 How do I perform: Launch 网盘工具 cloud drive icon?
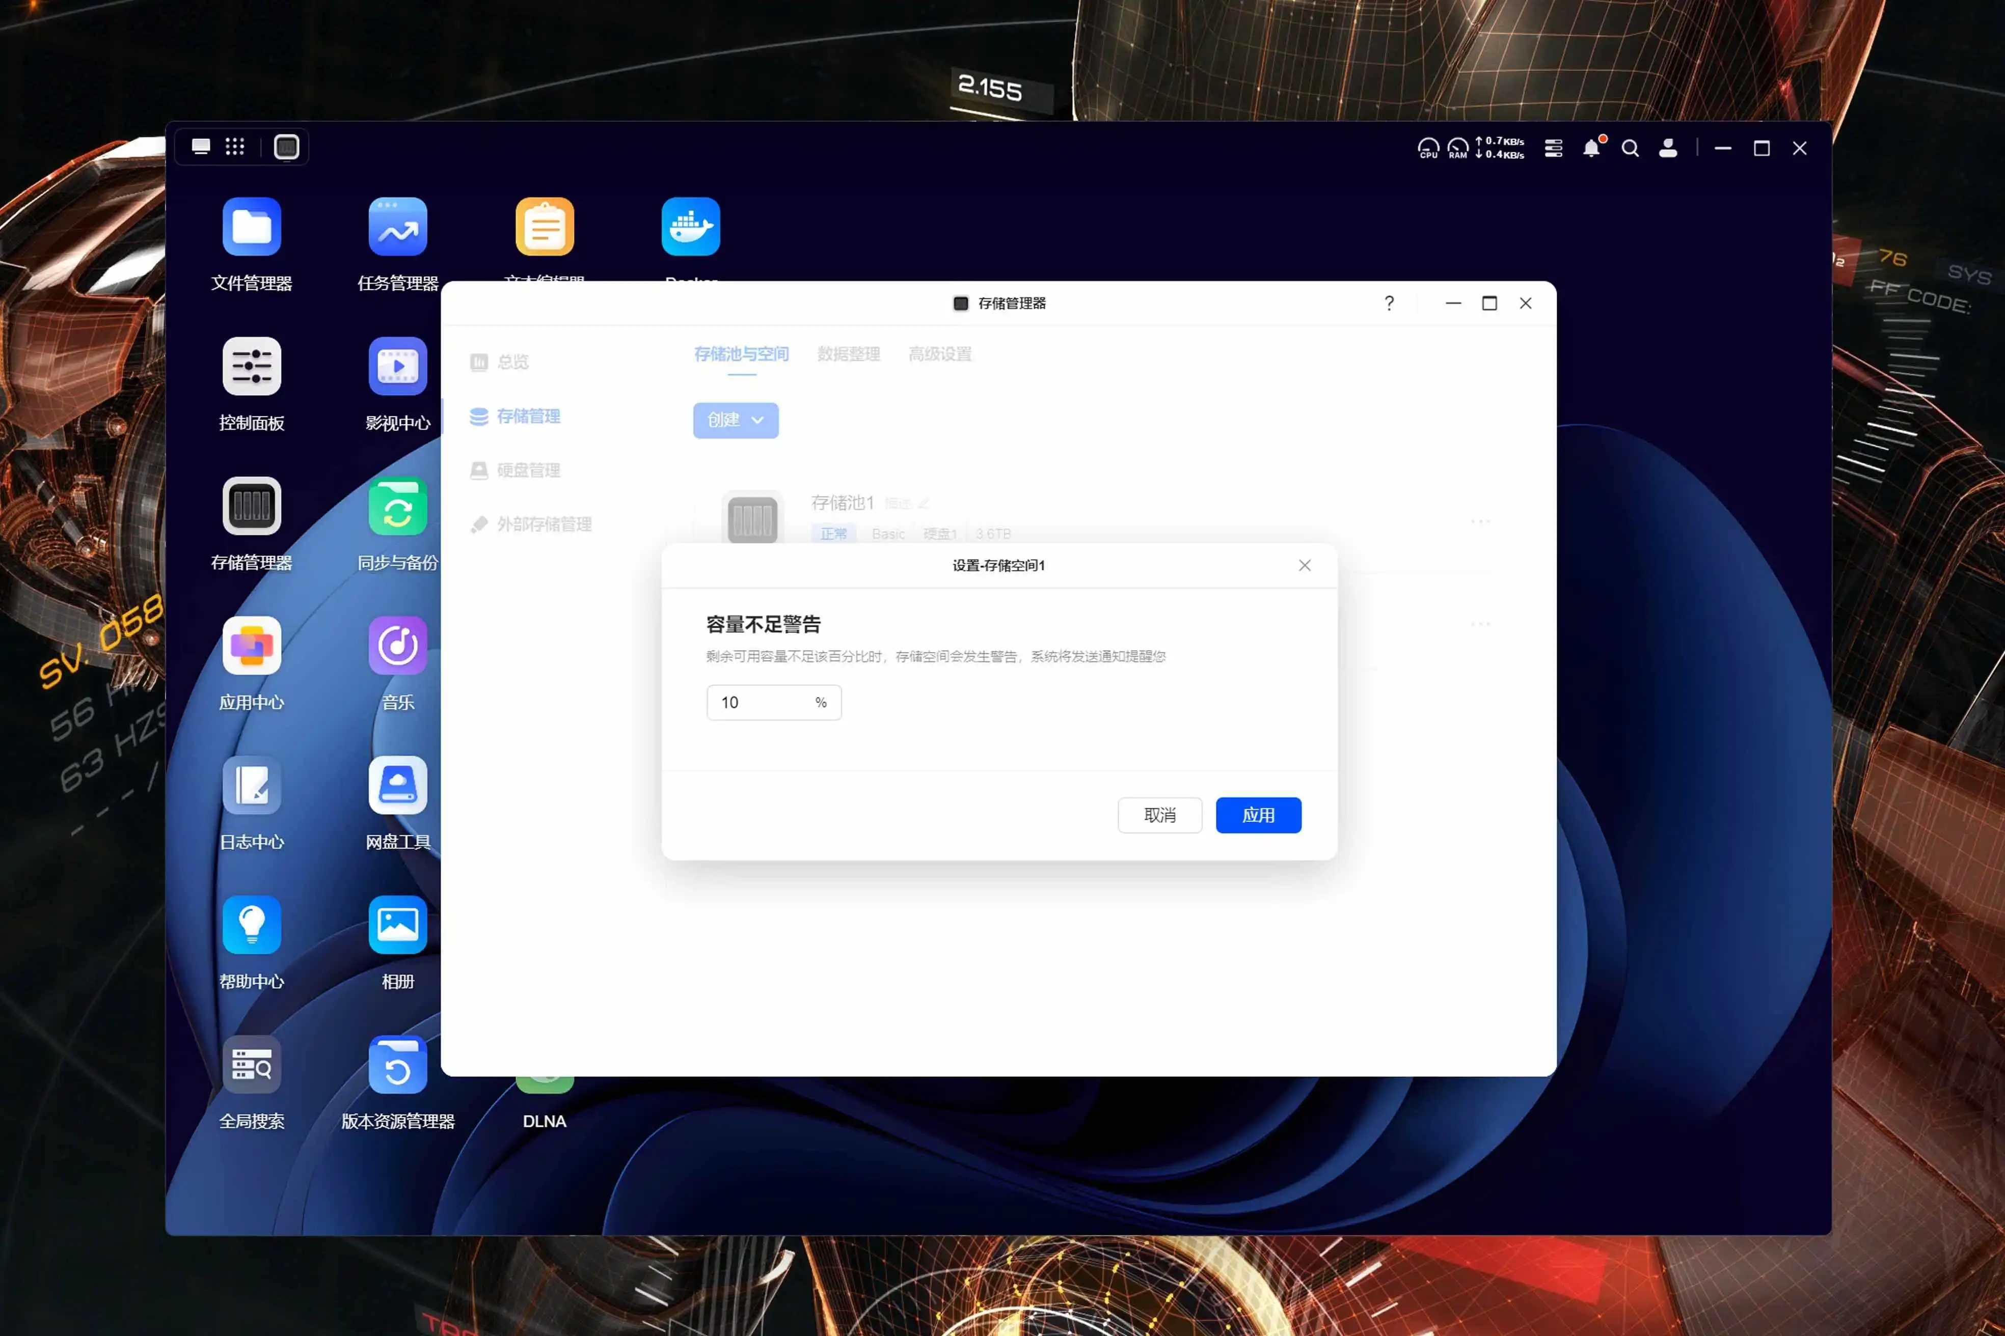(397, 786)
